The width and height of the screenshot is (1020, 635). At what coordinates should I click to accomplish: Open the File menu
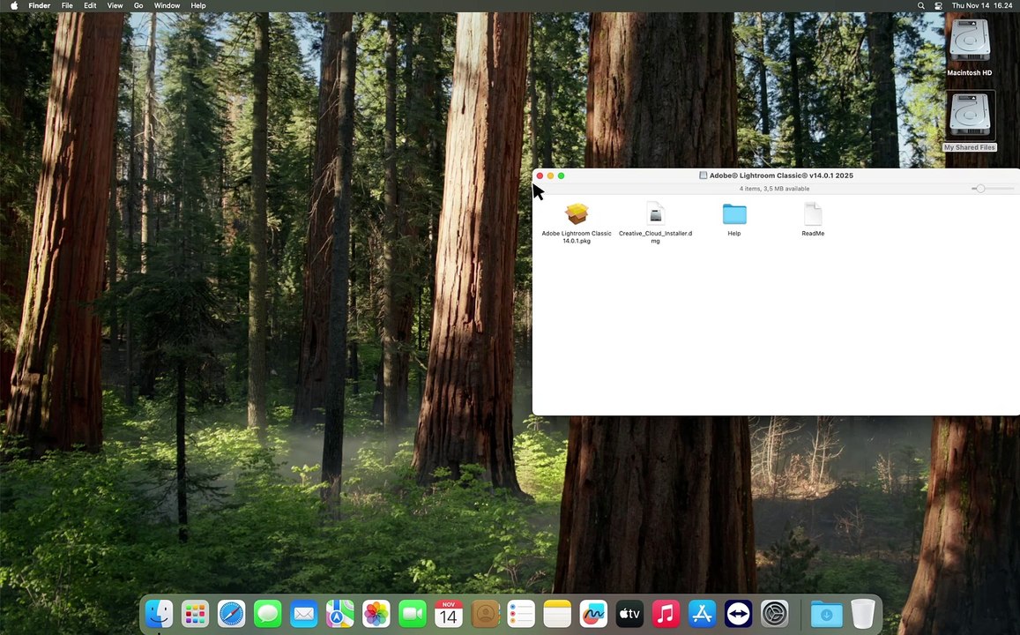pos(67,5)
